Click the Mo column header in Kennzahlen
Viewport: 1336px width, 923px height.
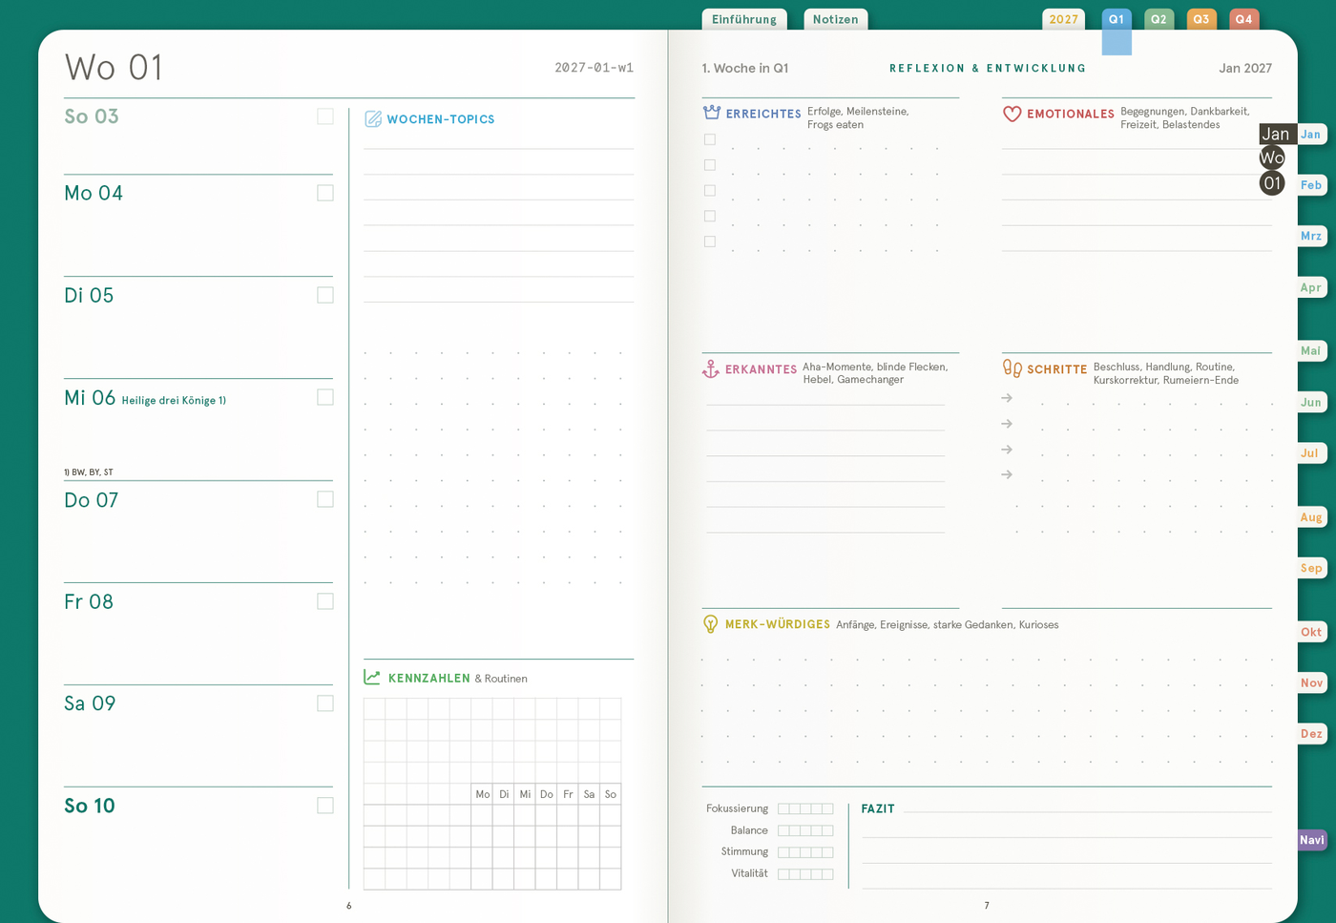coord(483,794)
